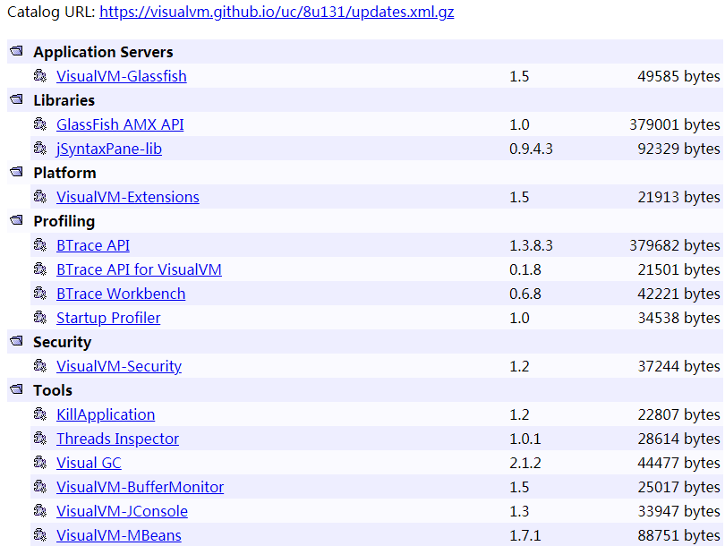Image resolution: width=725 pixels, height=546 pixels.
Task: Open the VisualVM-BufferMonitor link
Action: pyautogui.click(x=141, y=487)
